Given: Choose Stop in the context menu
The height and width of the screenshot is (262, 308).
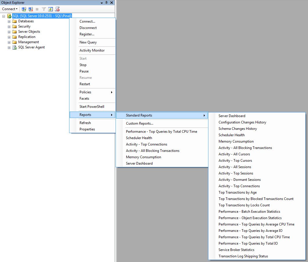Looking at the screenshot, I should click(x=93, y=65).
